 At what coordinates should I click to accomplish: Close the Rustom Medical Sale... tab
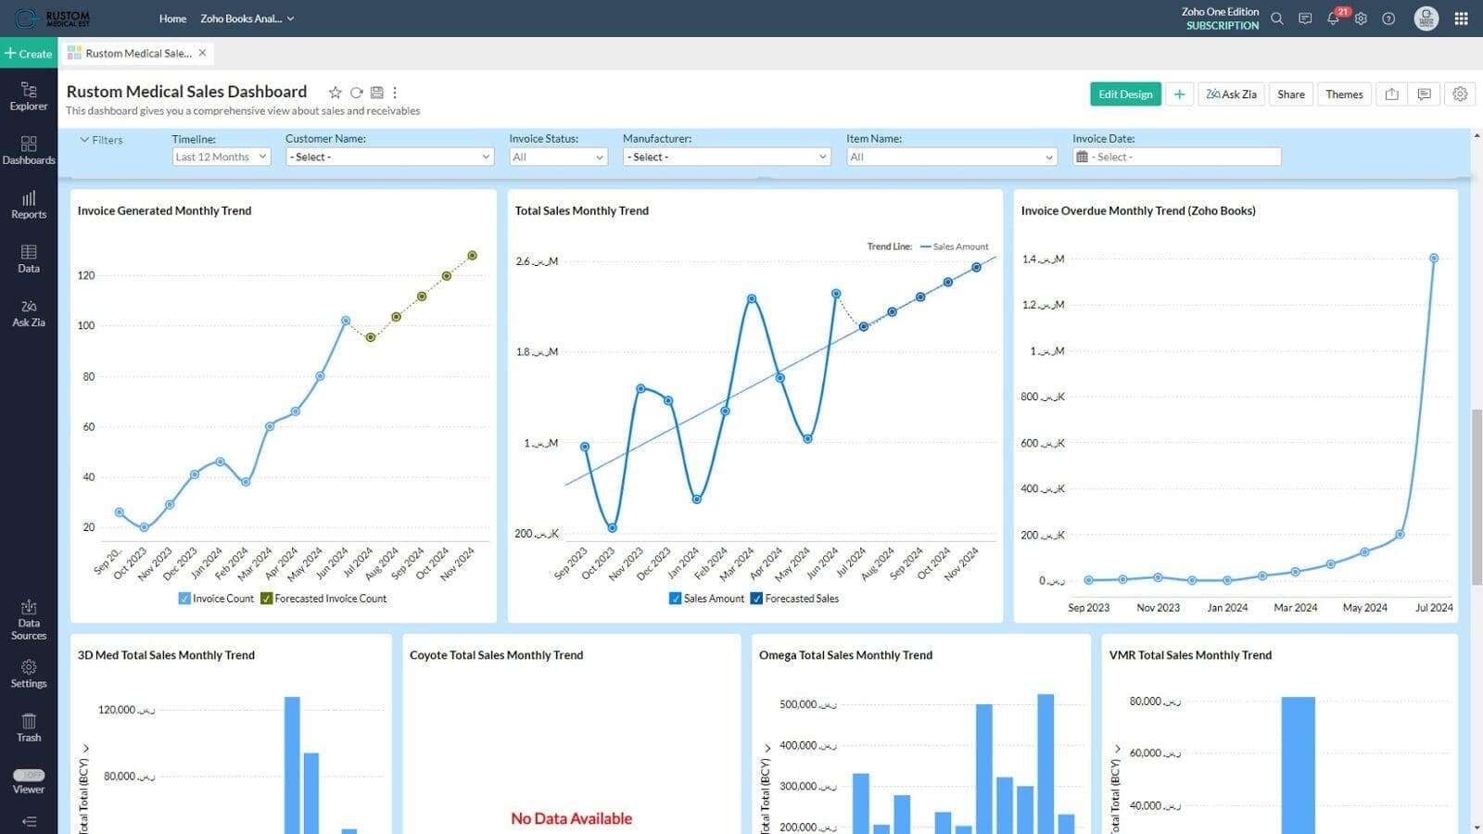(x=202, y=53)
